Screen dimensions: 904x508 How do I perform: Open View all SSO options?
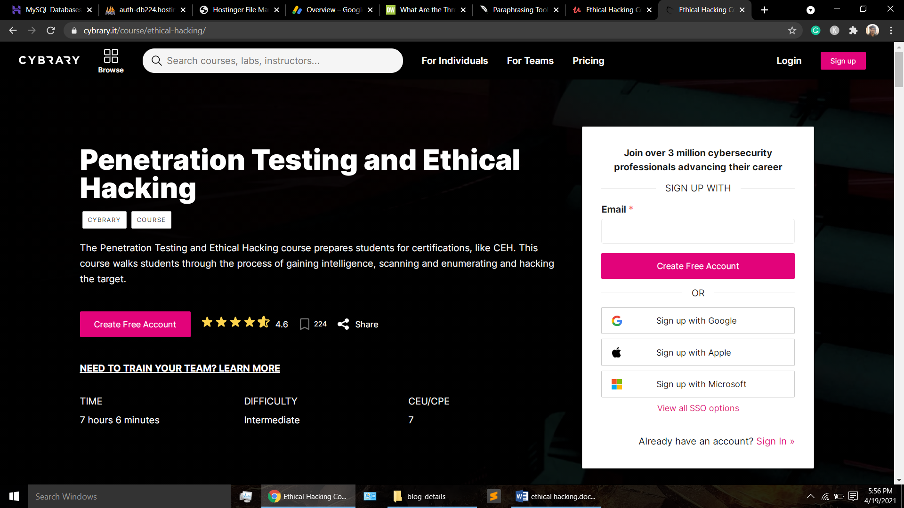(x=698, y=408)
